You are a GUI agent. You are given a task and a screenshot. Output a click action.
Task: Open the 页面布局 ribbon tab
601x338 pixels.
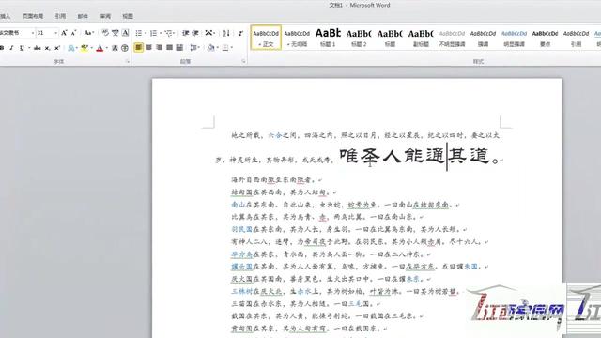pos(33,16)
